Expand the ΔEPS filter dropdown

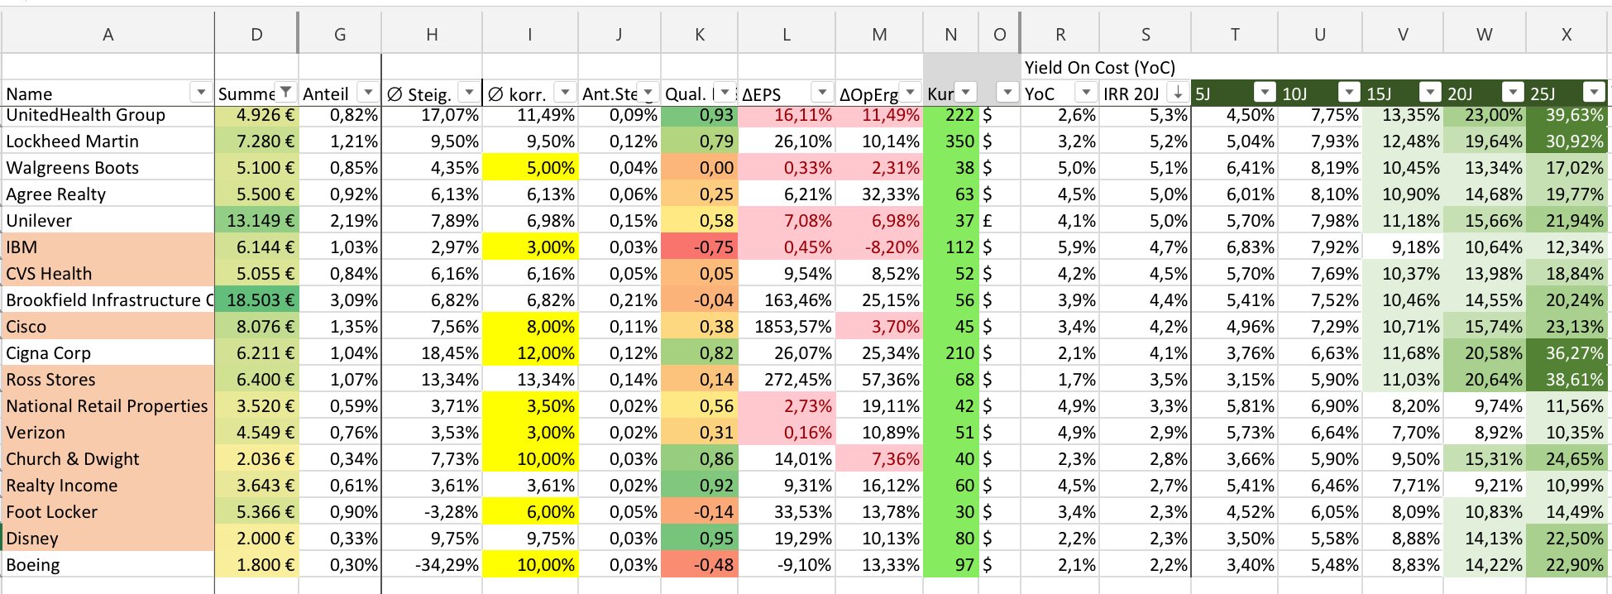click(x=822, y=93)
